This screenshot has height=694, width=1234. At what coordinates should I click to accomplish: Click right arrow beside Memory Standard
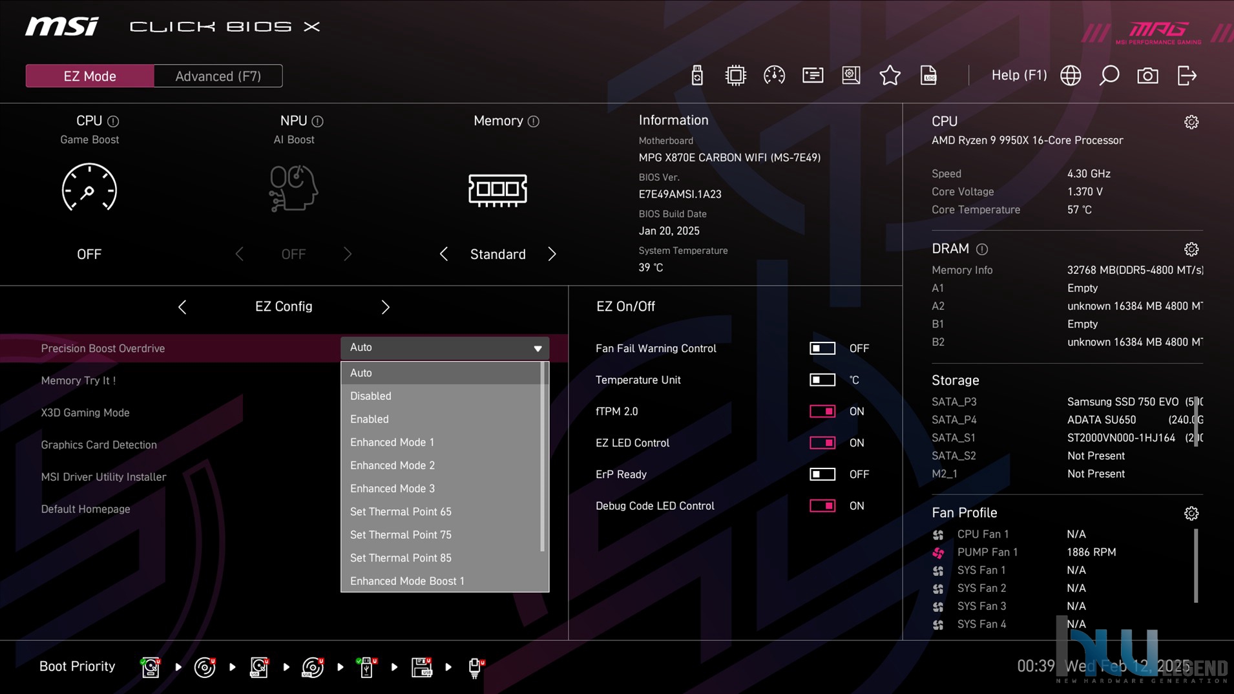(552, 255)
